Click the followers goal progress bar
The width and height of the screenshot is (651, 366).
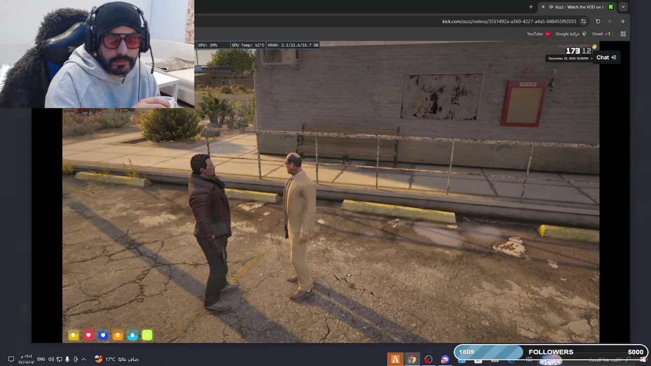[551, 352]
